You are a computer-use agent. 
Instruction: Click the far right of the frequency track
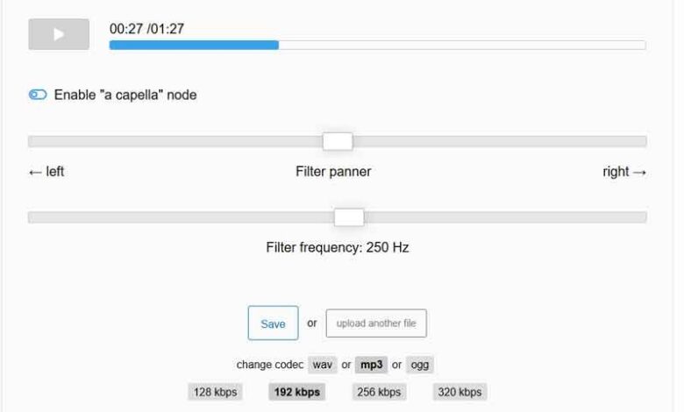640,217
